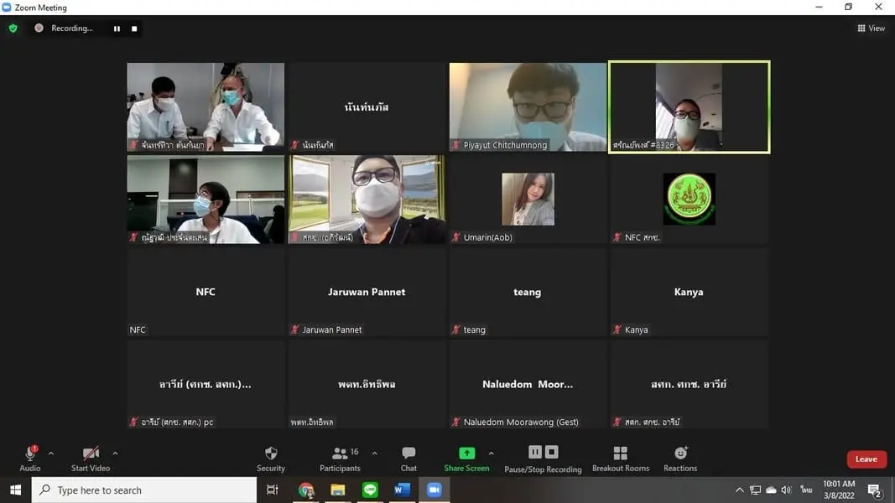Expand the video options arrow
895x503 pixels.
(115, 454)
